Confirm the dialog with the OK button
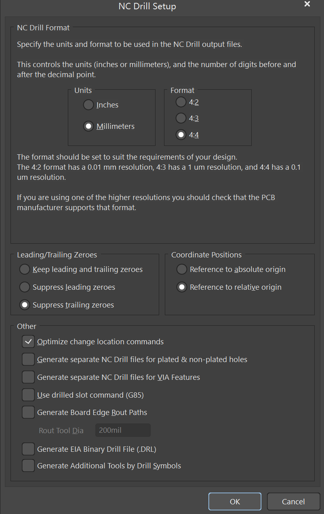The height and width of the screenshot is (514, 324). [x=235, y=501]
